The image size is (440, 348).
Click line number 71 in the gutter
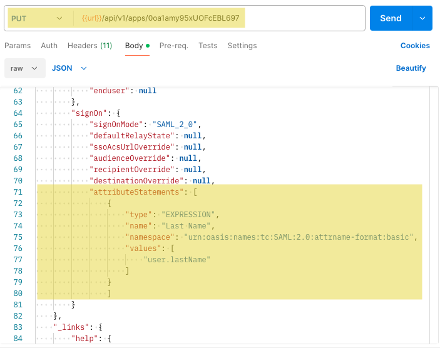pos(18,192)
